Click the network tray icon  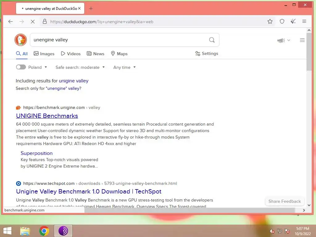[280, 231]
